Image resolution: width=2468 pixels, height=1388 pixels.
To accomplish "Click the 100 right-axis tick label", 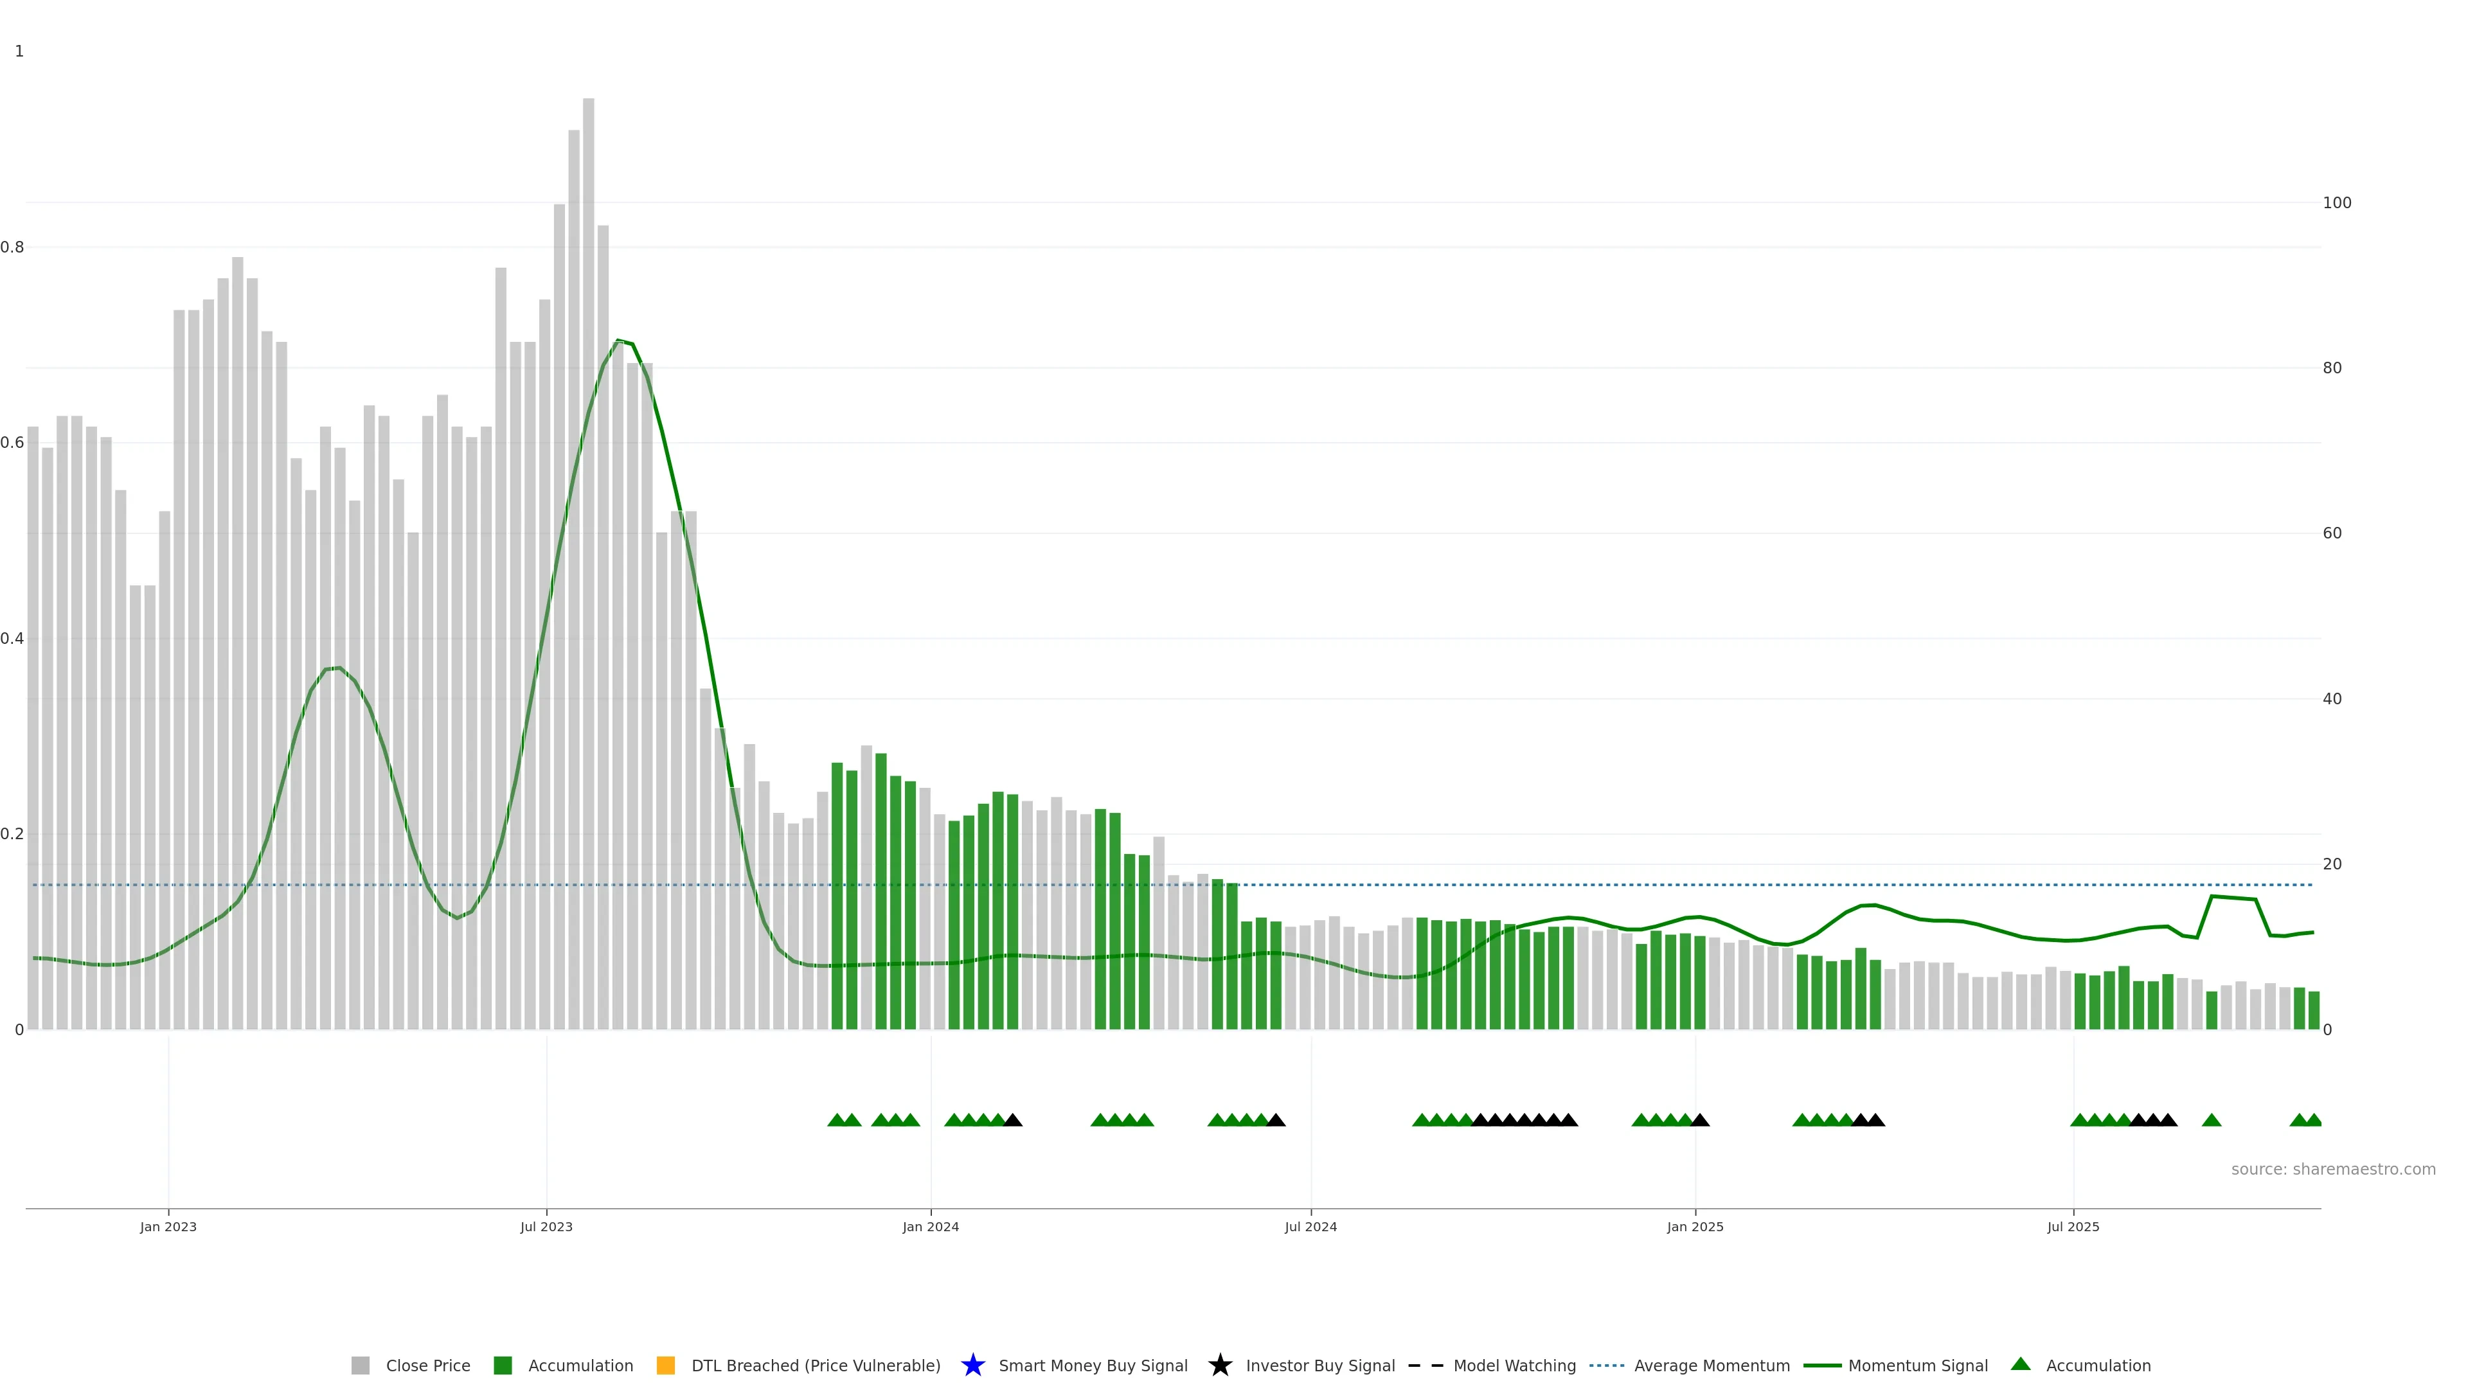I will click(2337, 202).
